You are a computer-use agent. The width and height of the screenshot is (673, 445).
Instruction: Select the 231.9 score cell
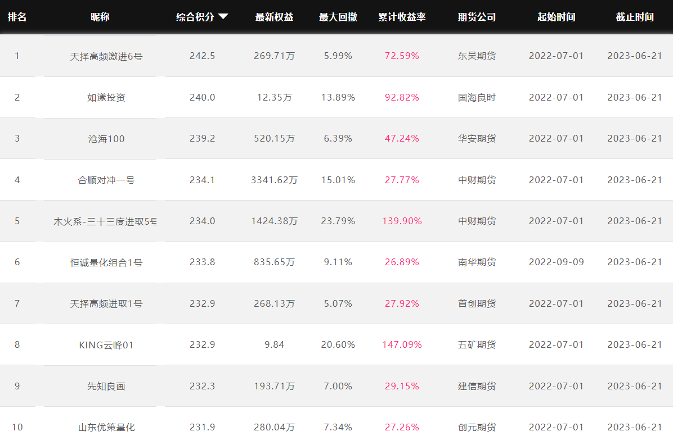tap(202, 427)
